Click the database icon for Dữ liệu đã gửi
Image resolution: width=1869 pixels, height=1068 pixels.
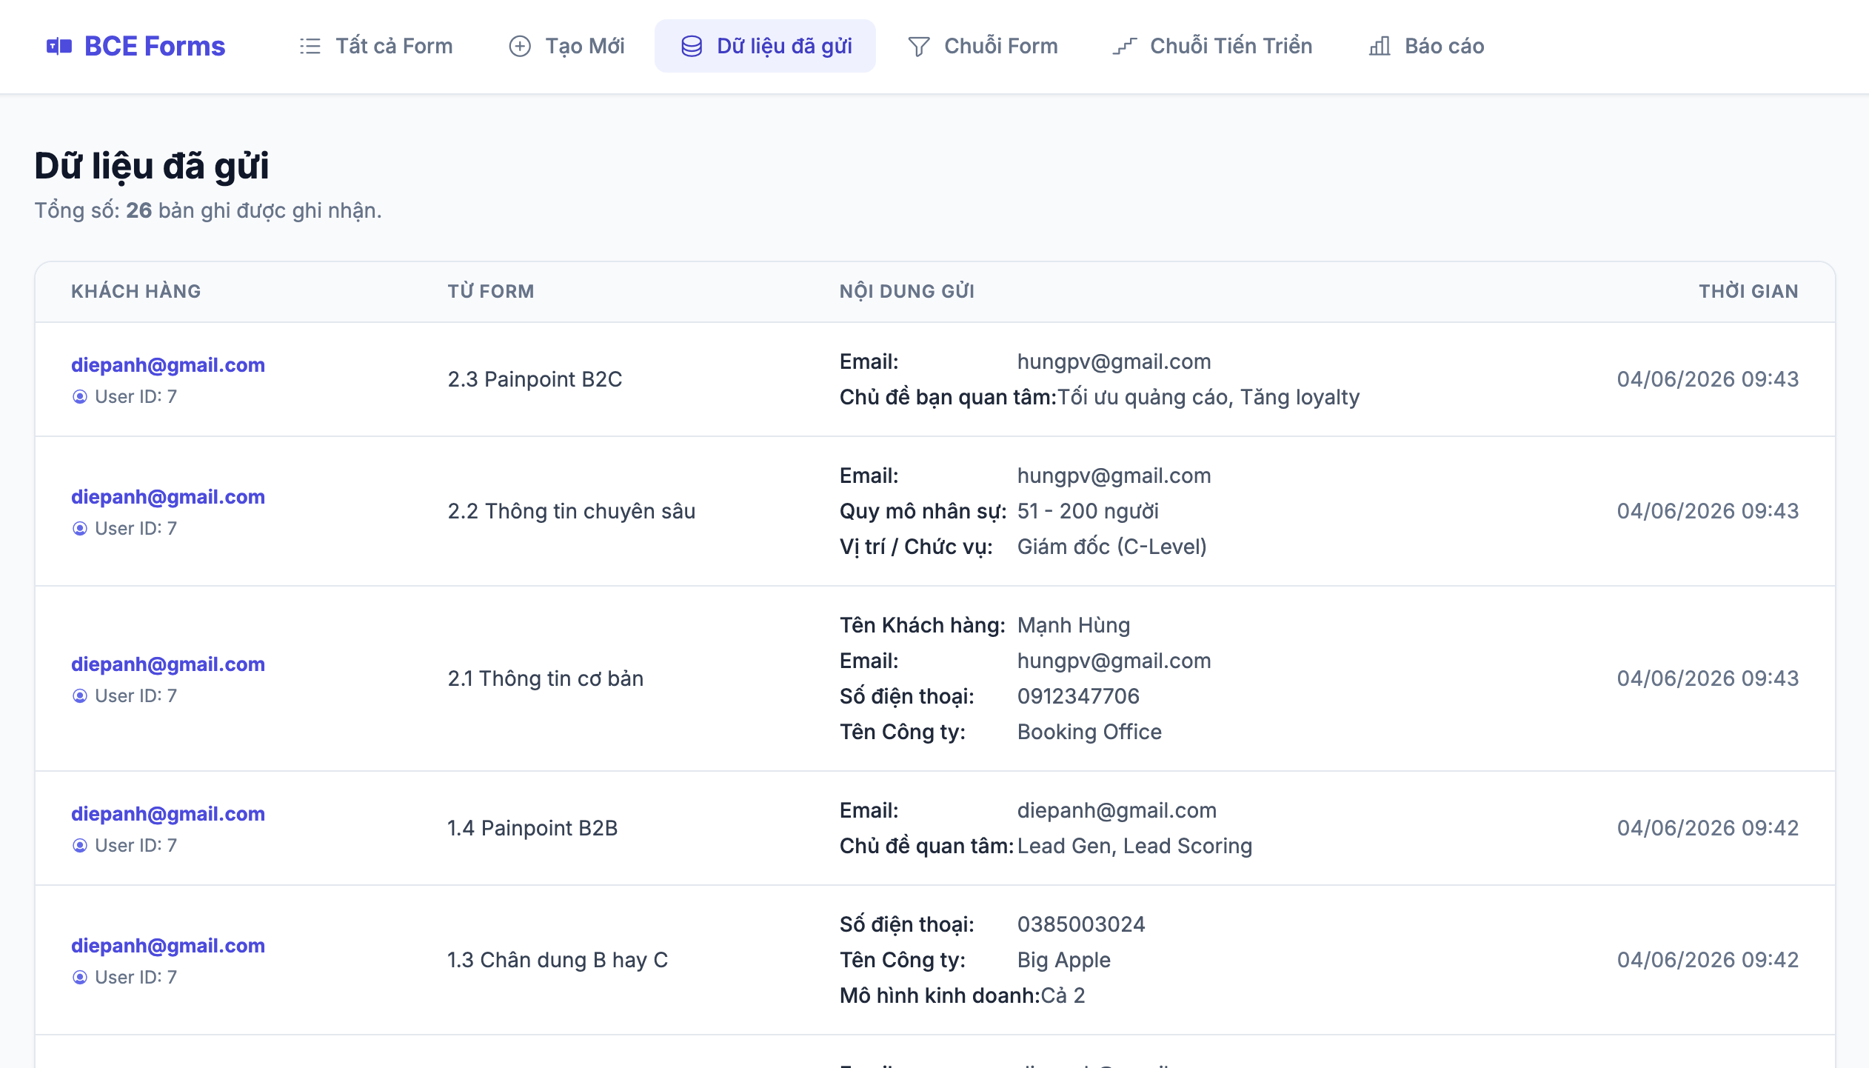692,47
